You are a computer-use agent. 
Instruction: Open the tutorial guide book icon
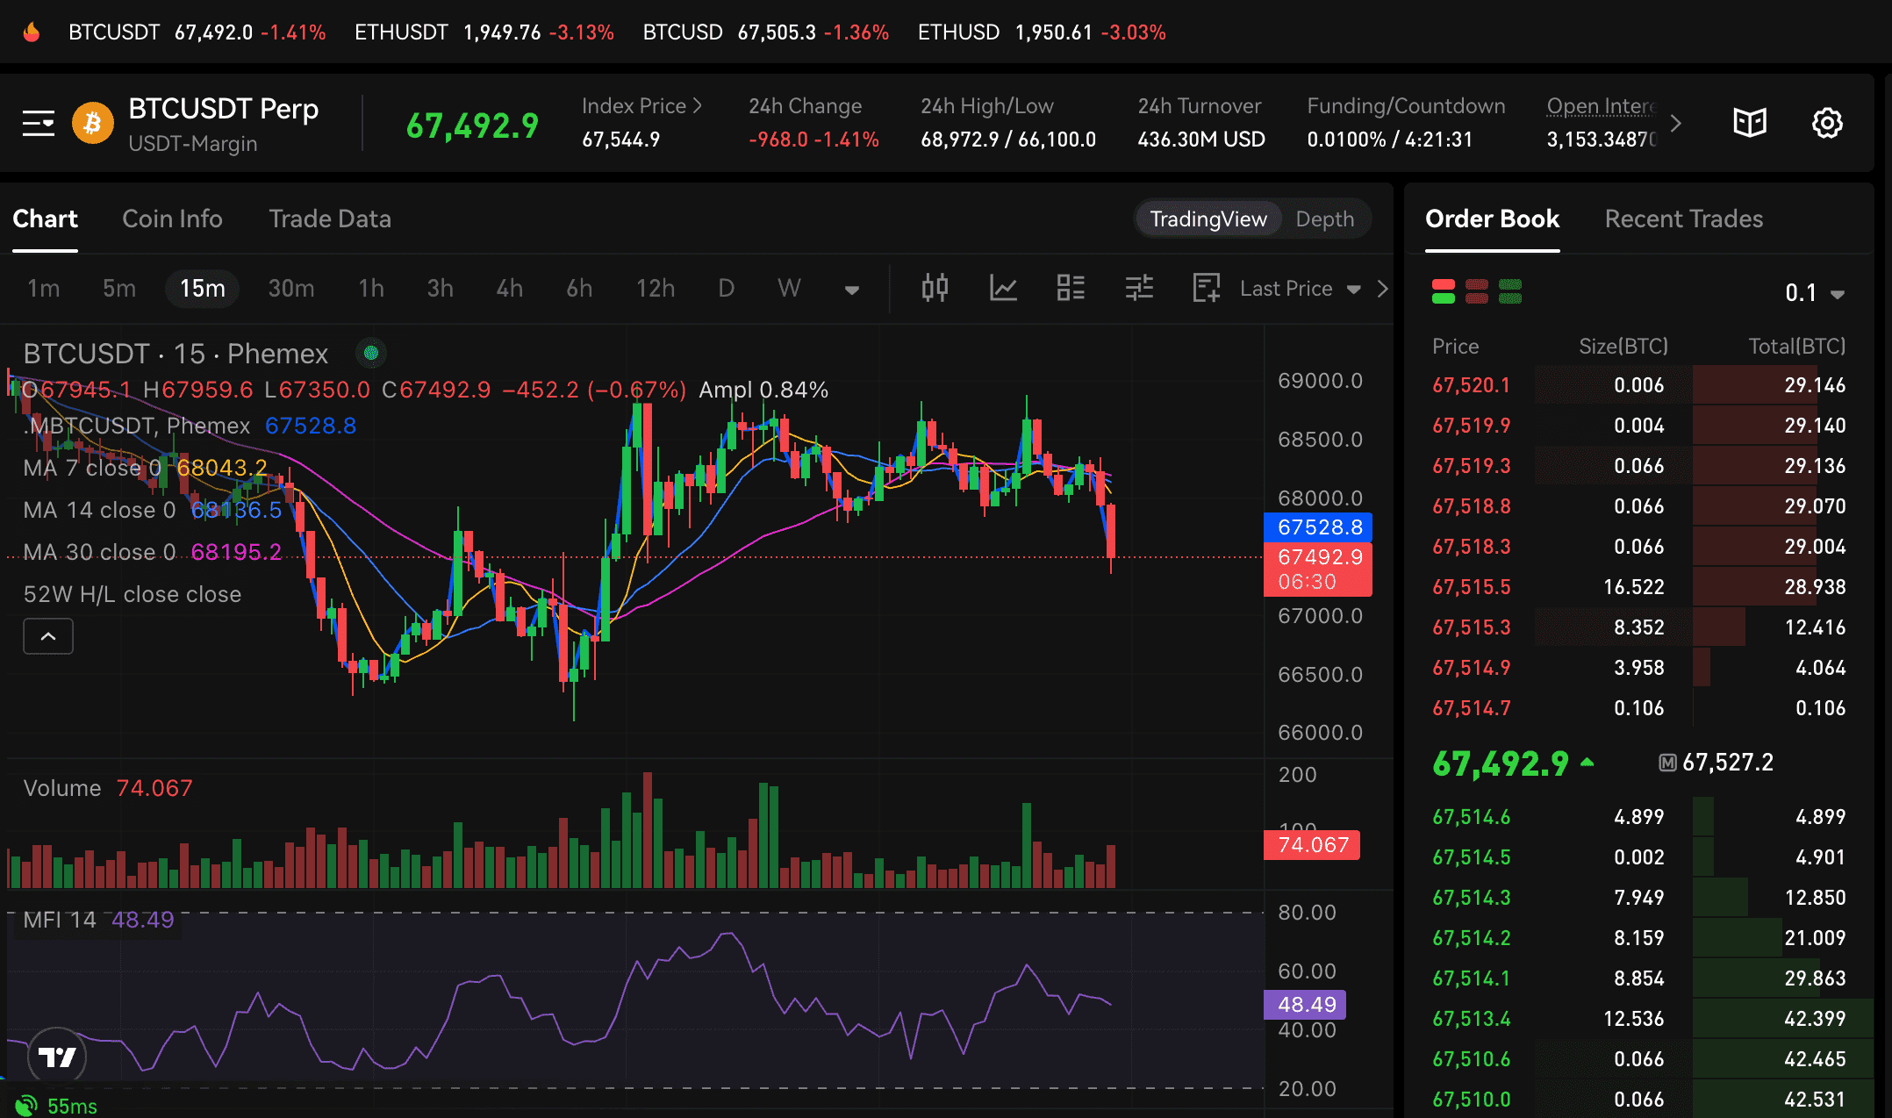pyautogui.click(x=1749, y=123)
